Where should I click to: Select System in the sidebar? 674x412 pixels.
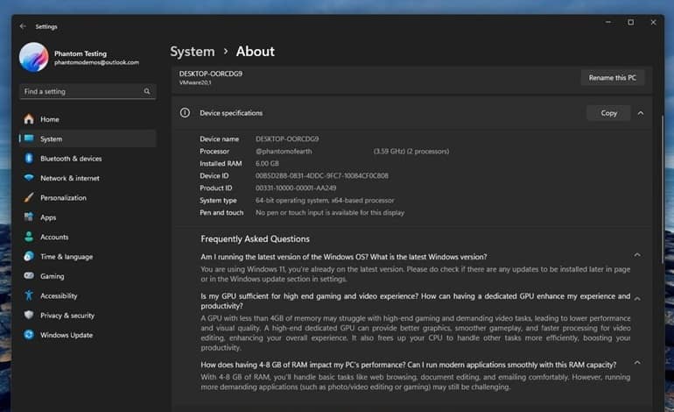88,139
